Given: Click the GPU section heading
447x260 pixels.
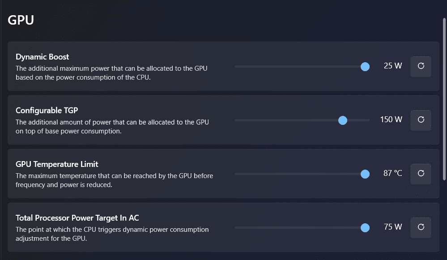Looking at the screenshot, I should pos(21,20).
